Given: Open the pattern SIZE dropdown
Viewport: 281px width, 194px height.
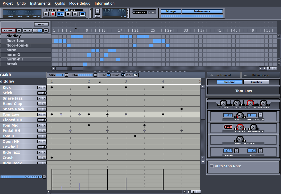Looking at the screenshot, I should (66, 75).
